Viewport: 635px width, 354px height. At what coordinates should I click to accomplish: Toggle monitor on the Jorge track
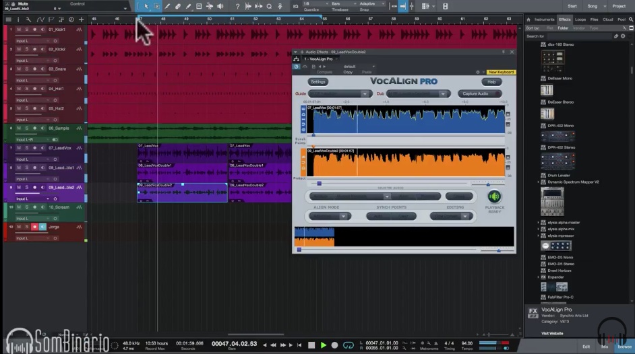pyautogui.click(x=42, y=227)
